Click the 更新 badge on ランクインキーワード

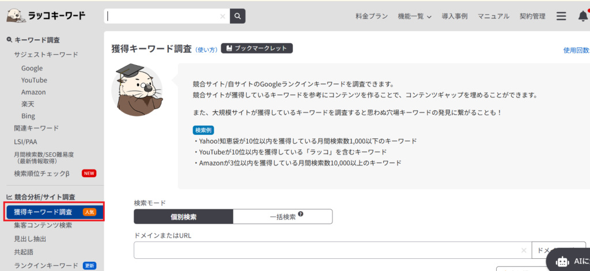(x=89, y=265)
